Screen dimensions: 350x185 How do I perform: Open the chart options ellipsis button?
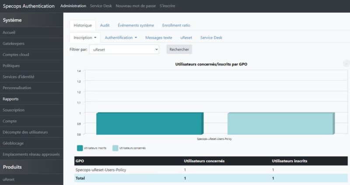346,64
